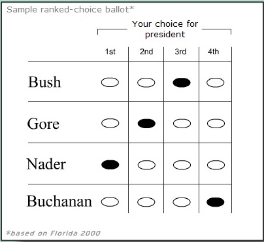Mark Buchanan as 3rd choice
Viewport: 264px width, 242px height.
182,202
